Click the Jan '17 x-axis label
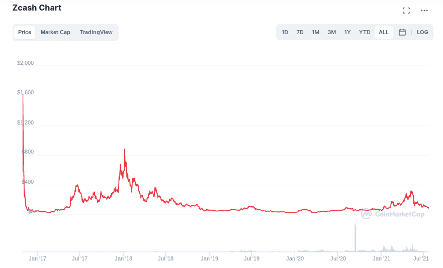The image size is (443, 268). click(x=37, y=258)
